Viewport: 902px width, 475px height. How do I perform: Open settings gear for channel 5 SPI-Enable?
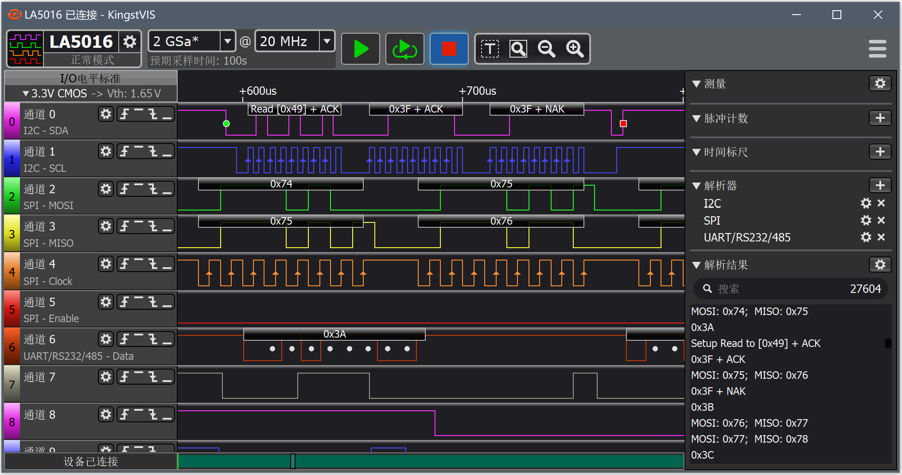[106, 302]
